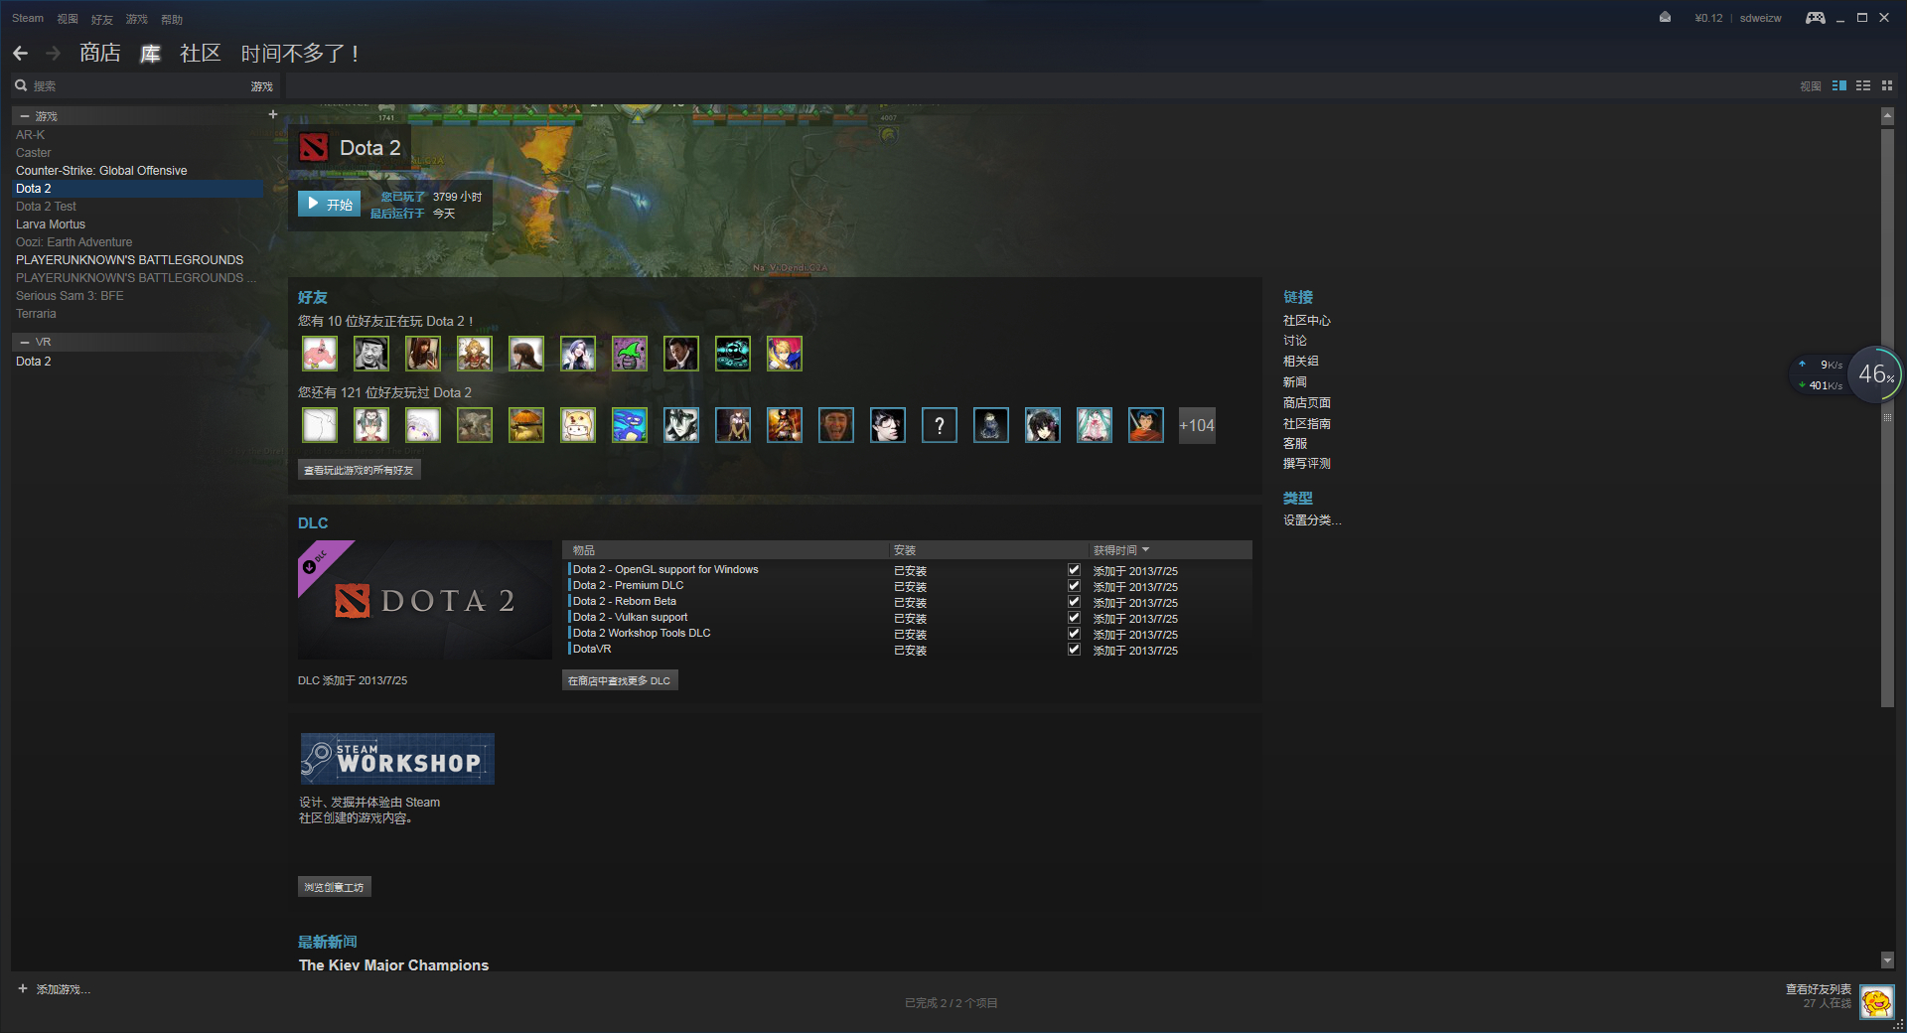
Task: Open the question mark friend avatar
Action: coord(940,425)
